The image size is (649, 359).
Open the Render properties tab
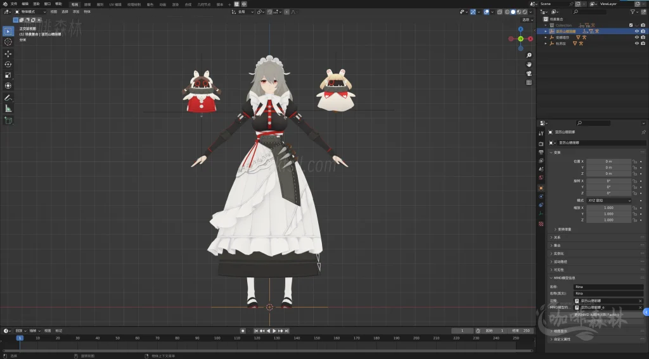pos(541,144)
